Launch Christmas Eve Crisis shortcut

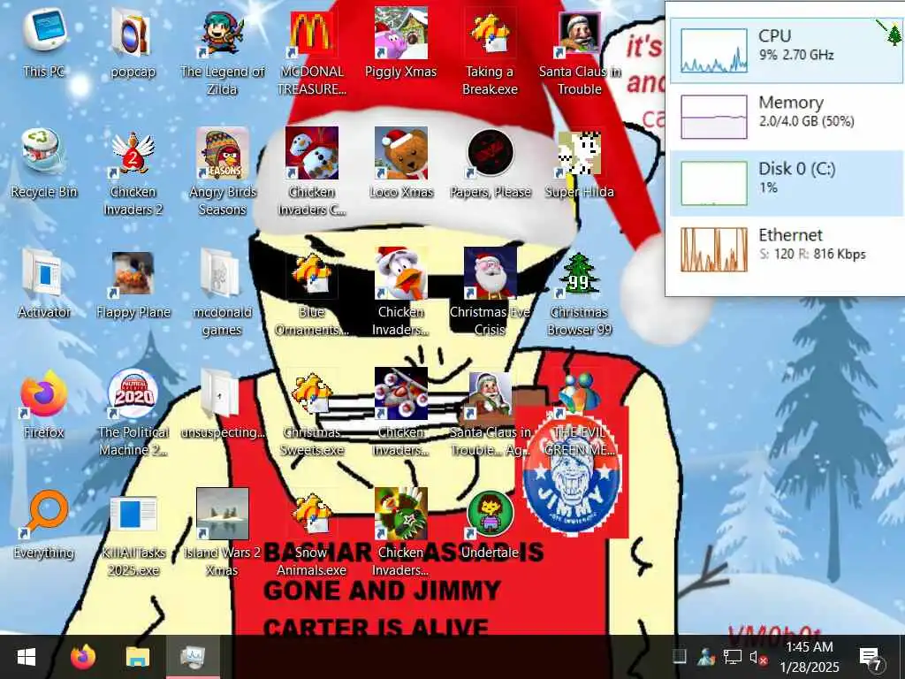pyautogui.click(x=490, y=292)
